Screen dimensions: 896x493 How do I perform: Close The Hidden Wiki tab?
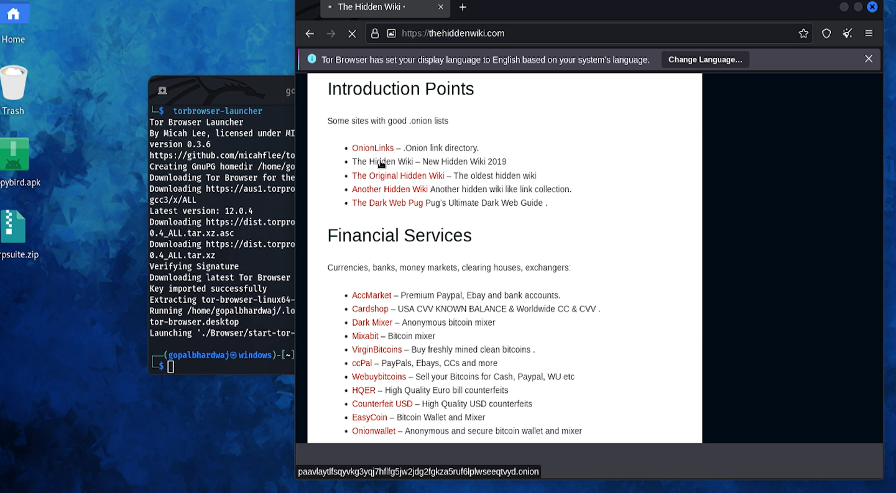pos(441,7)
